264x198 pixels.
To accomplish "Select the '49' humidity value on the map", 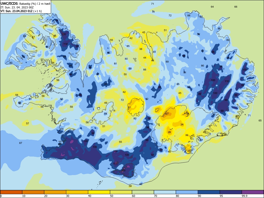I will click(106, 103).
